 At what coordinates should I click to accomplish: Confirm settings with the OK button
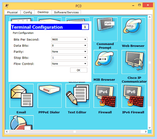(78, 70)
